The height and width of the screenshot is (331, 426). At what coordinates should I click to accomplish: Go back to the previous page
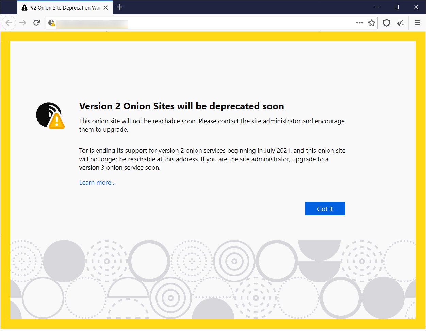9,23
